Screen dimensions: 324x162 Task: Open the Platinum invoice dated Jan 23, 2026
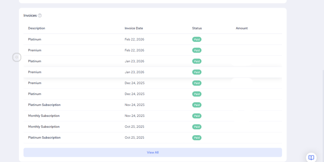point(34,61)
